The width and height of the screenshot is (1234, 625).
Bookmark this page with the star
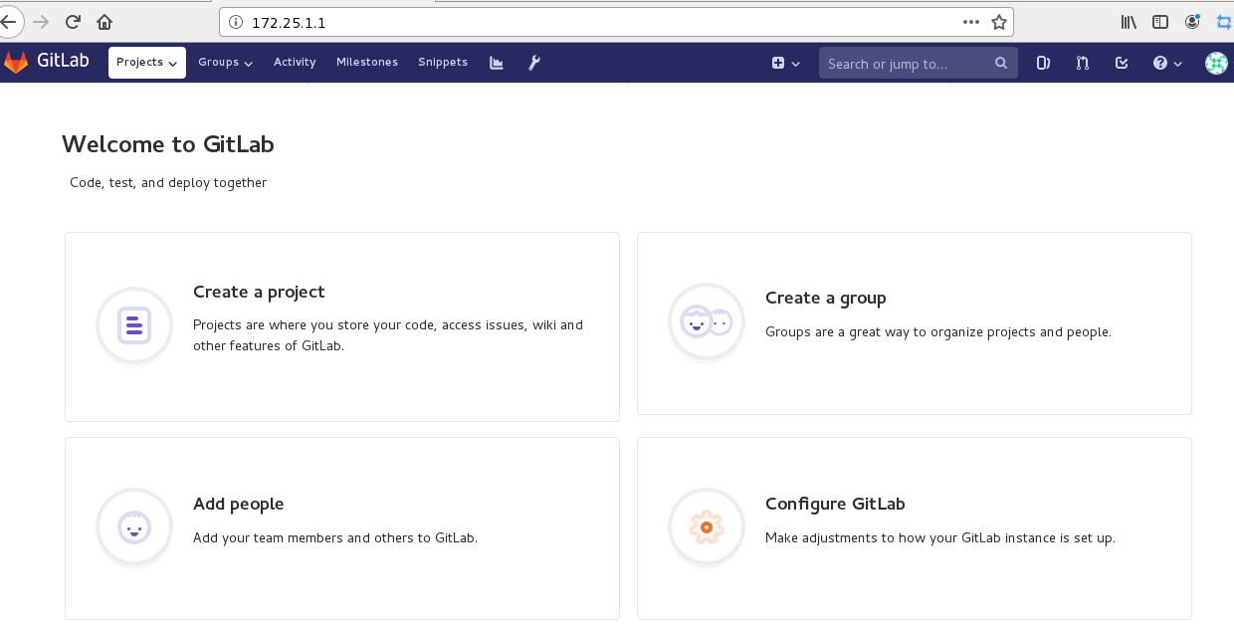coord(999,21)
